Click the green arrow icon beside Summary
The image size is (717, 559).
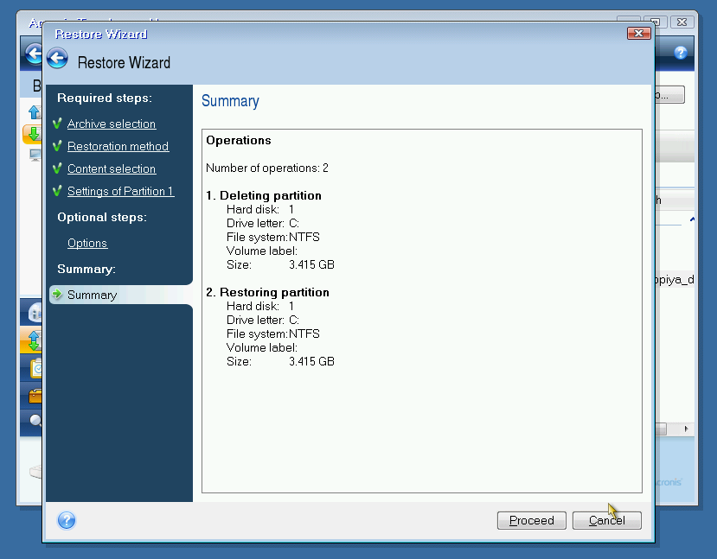tap(58, 295)
